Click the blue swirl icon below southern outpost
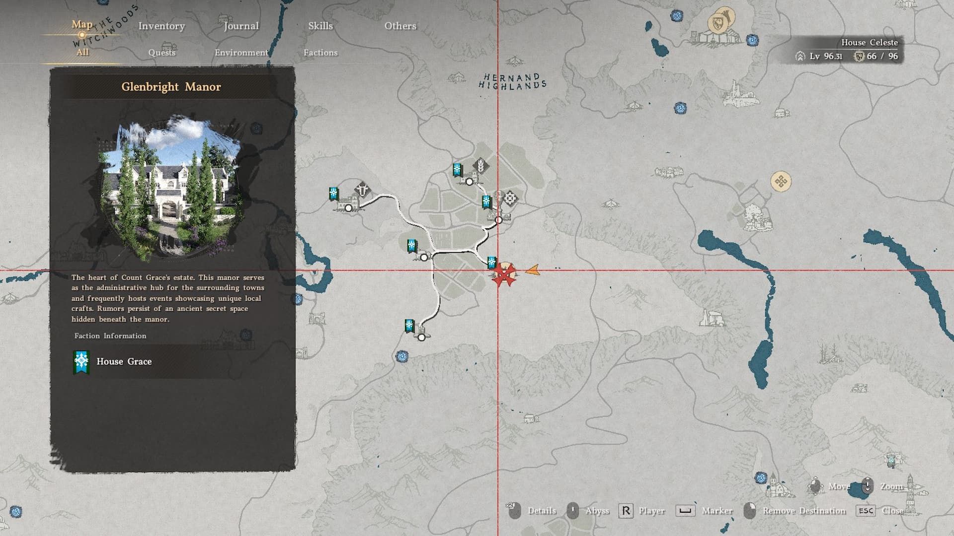Viewport: 954px width, 536px height. pyautogui.click(x=402, y=356)
